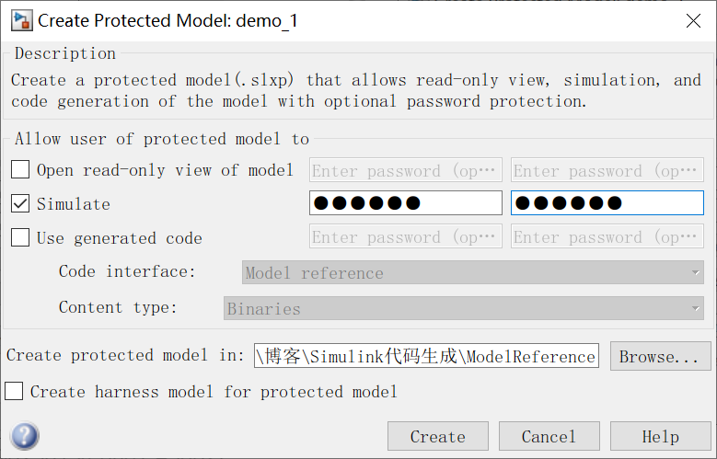This screenshot has height=459, width=717.
Task: Click Browse to choose output folder
Action: [x=660, y=356]
